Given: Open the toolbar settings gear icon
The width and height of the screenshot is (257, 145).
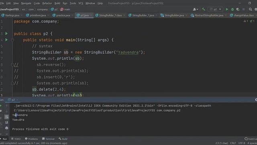Looking at the screenshot, I should (x=256, y=9).
